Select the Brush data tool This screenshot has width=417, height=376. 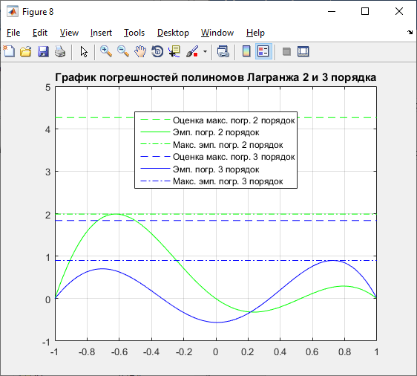point(192,51)
